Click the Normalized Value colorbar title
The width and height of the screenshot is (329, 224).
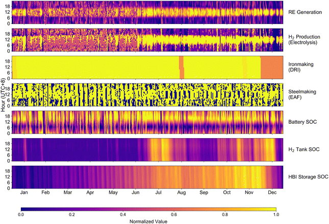pyautogui.click(x=148, y=221)
